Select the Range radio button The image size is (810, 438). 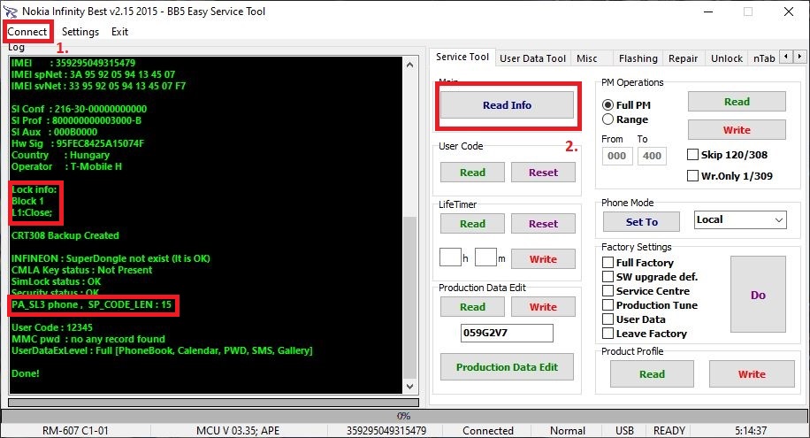tap(625, 119)
